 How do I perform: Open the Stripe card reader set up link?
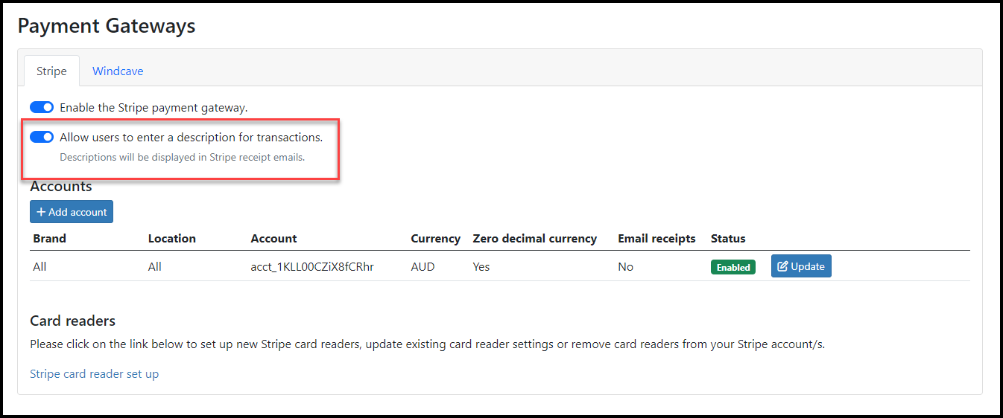94,373
